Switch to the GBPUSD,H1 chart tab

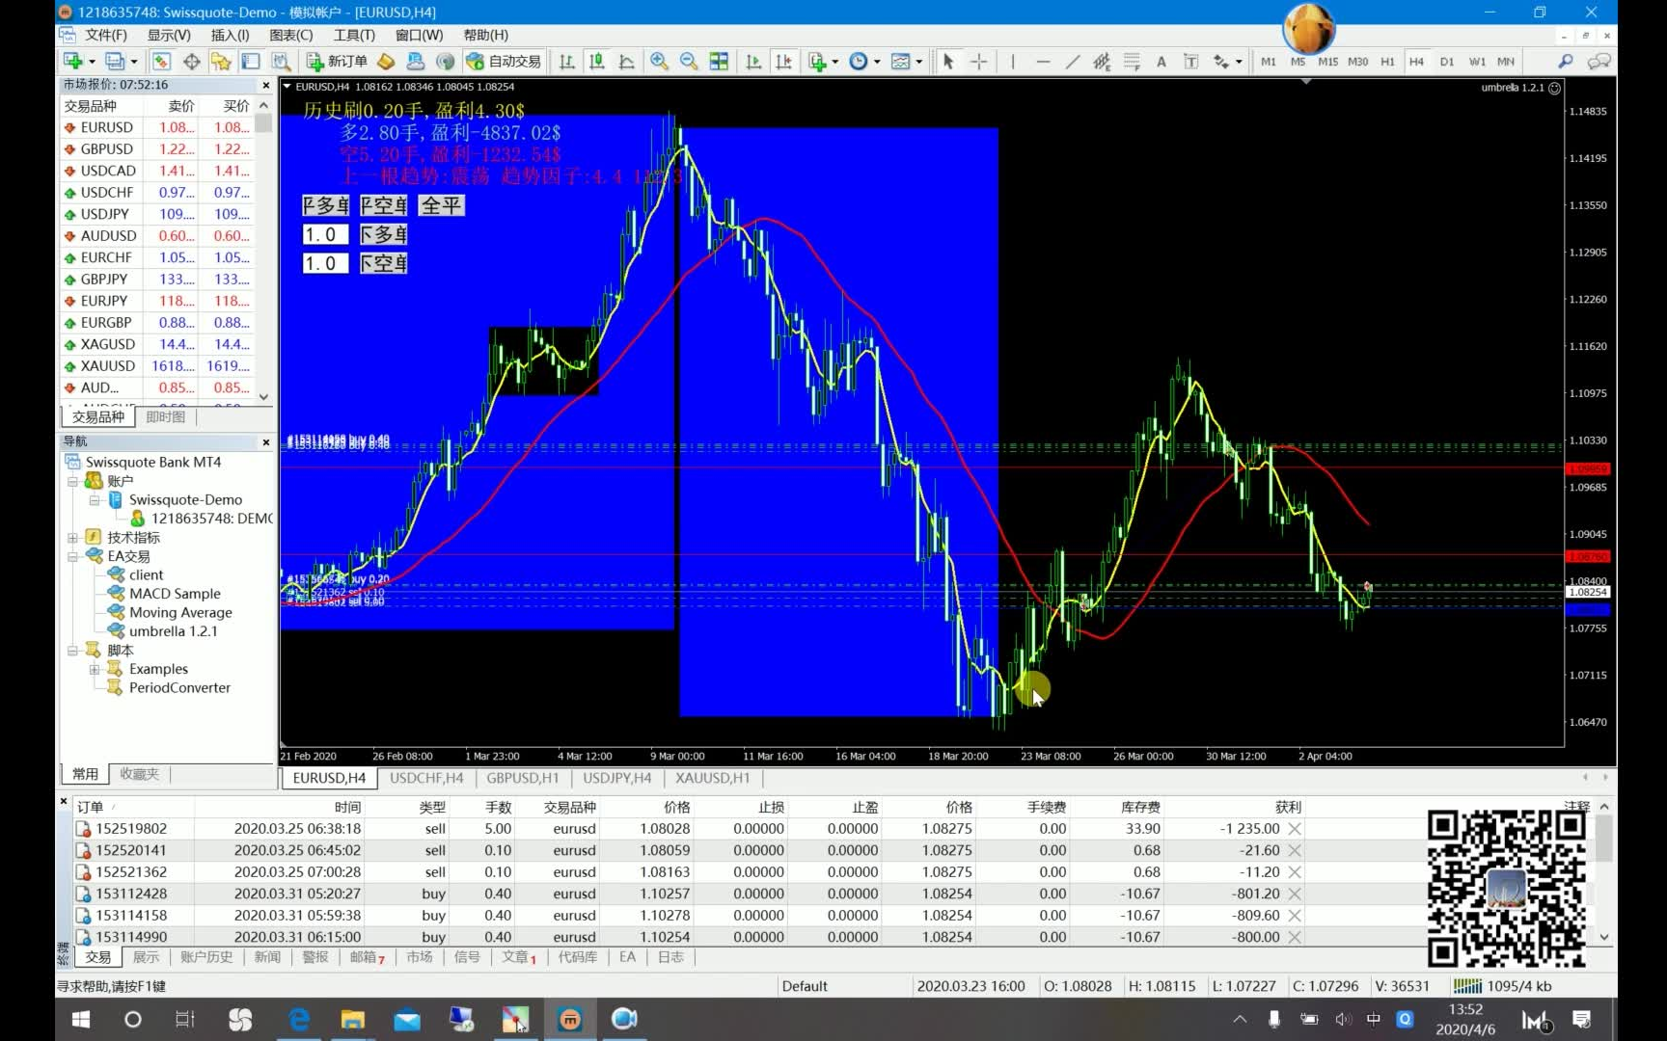click(523, 778)
